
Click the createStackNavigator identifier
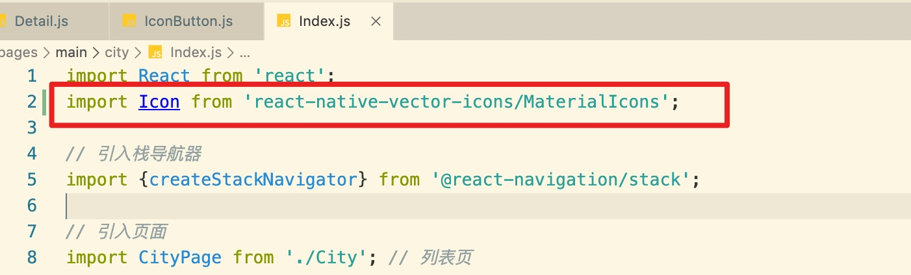(x=254, y=180)
